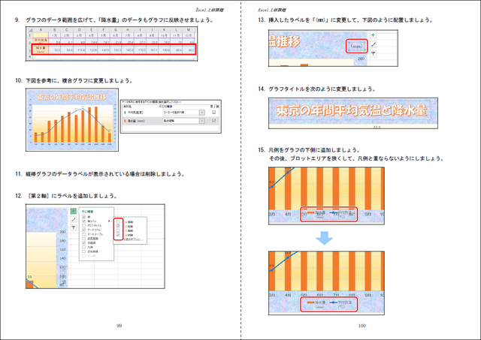Click column header G in the spreadsheet
The image size is (481, 340).
pos(115,30)
